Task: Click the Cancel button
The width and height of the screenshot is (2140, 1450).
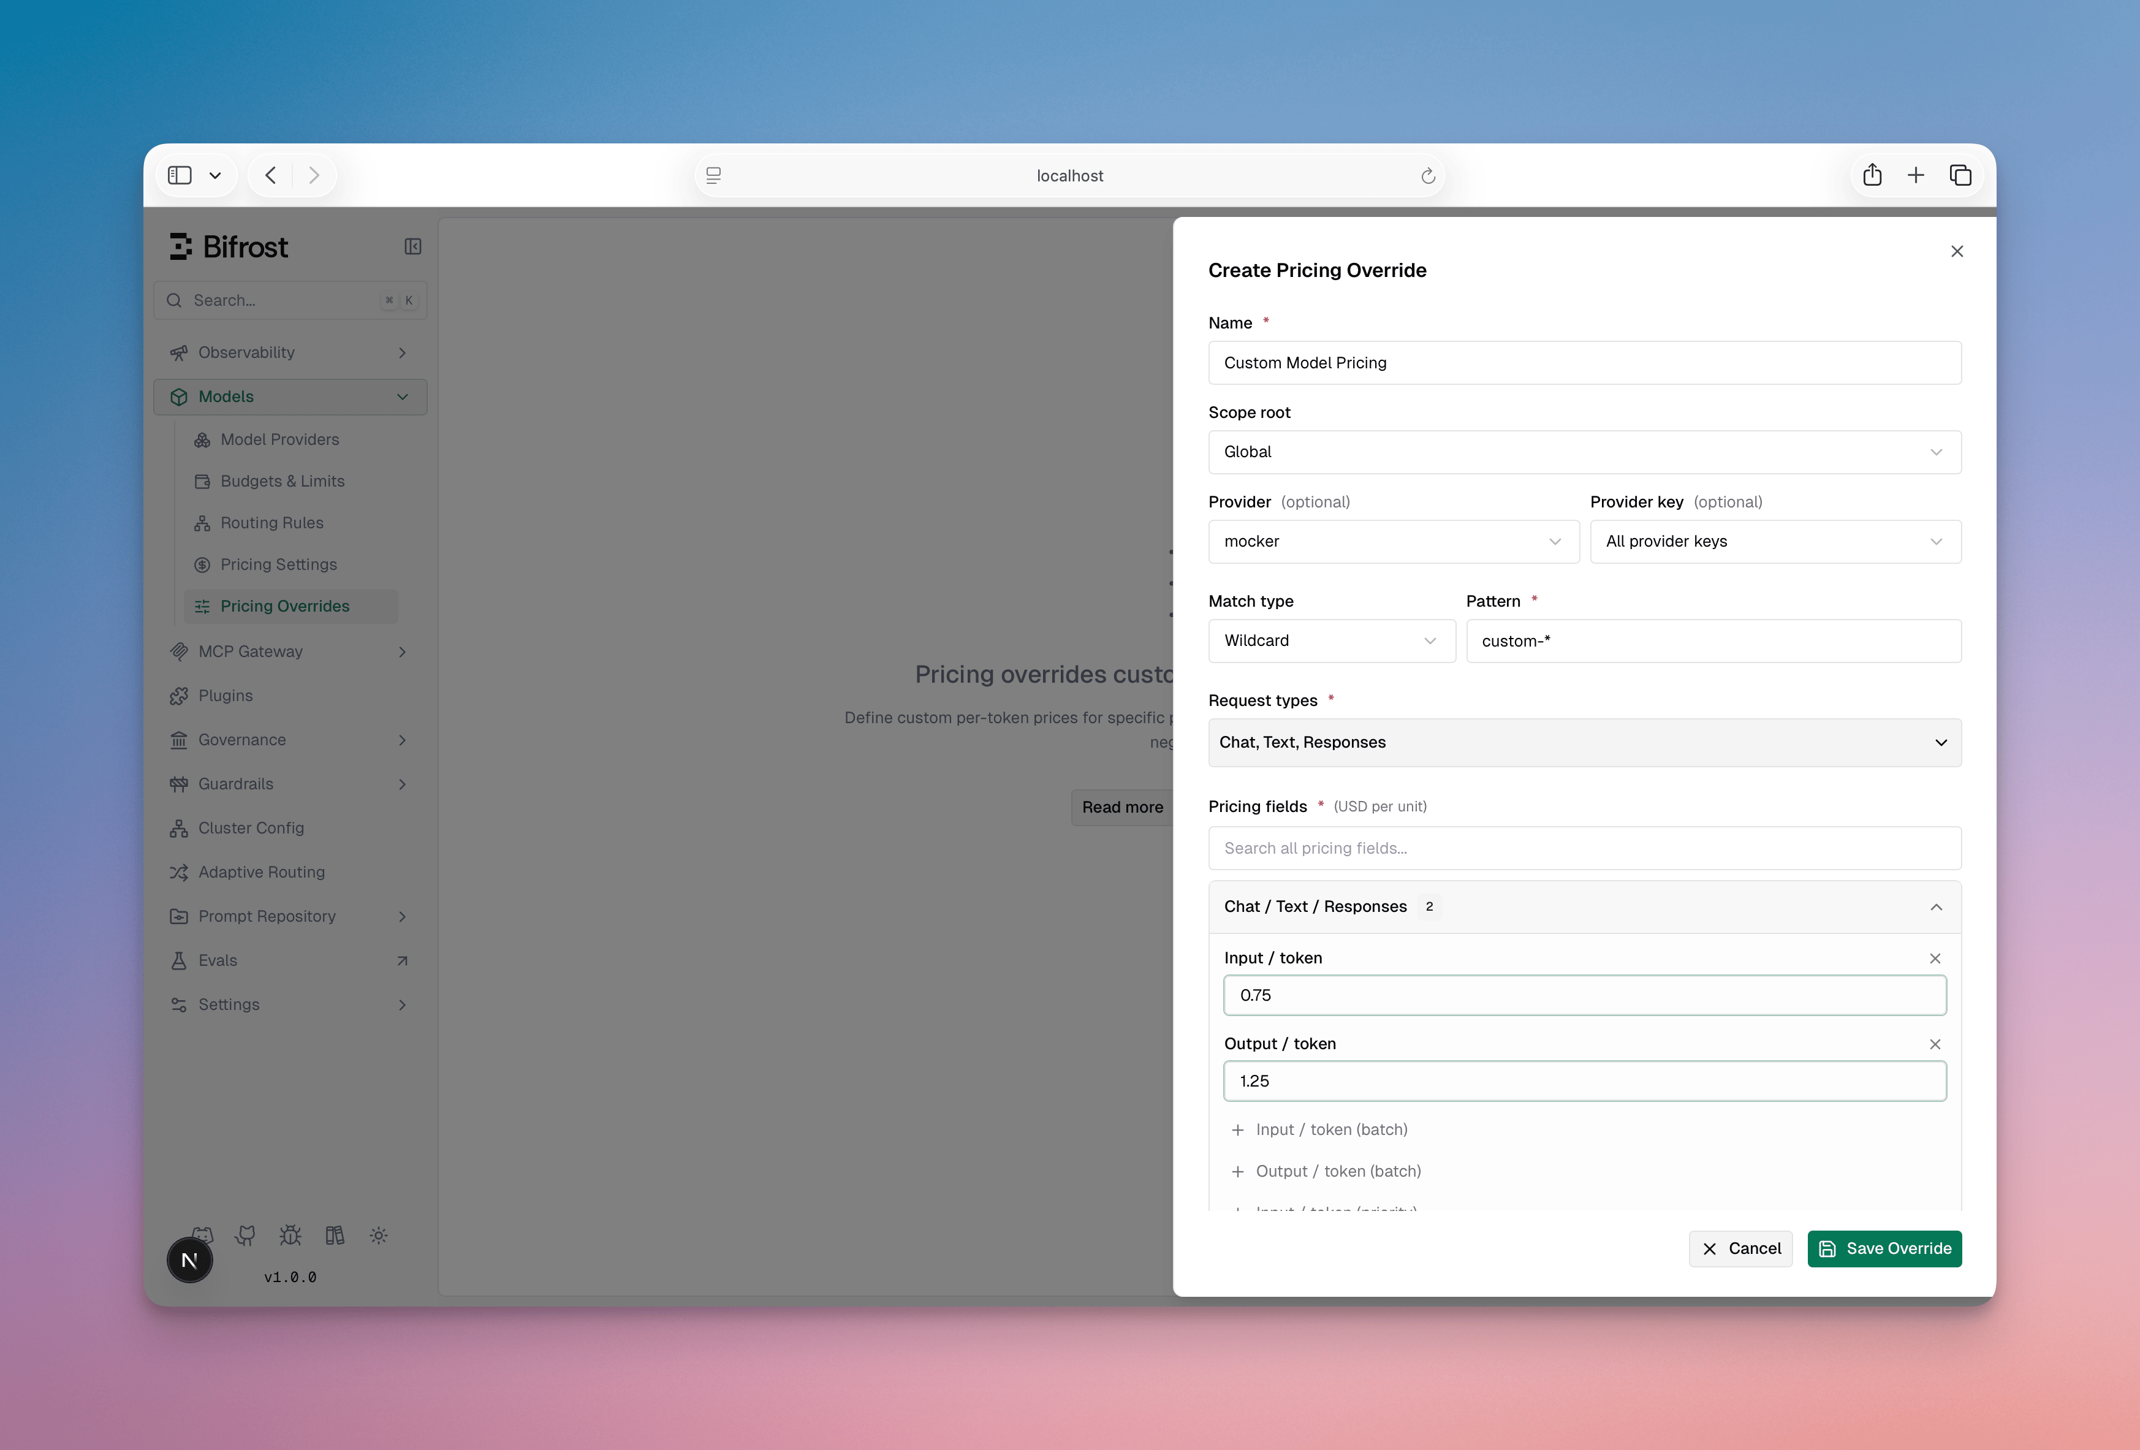Action: coord(1740,1248)
